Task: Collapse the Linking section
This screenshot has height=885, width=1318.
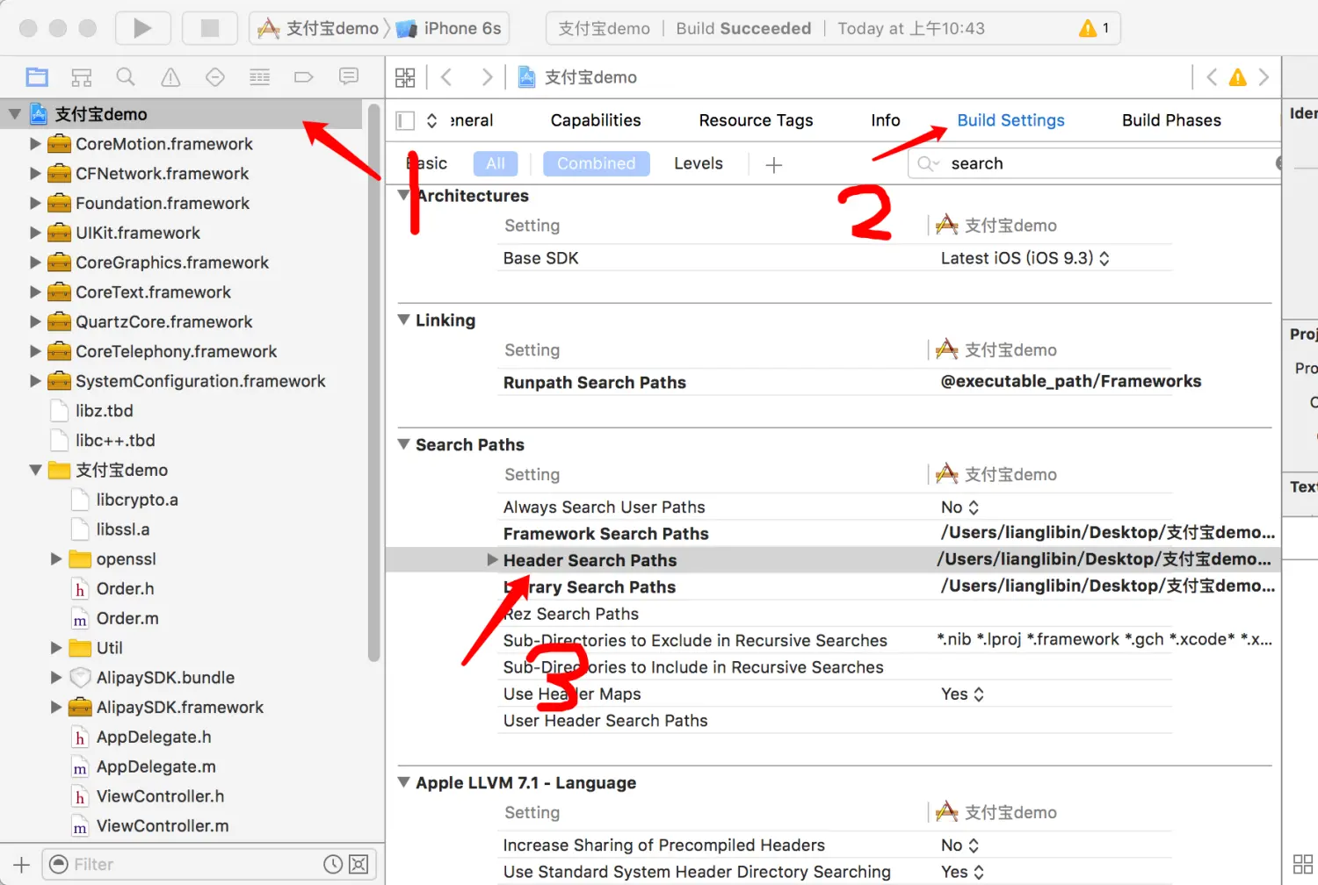Action: (x=404, y=320)
